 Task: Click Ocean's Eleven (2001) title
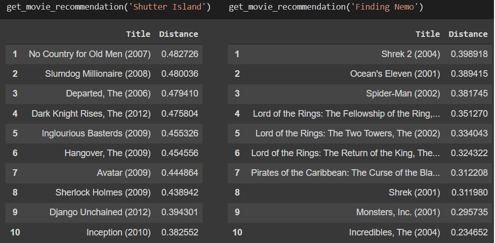tap(395, 74)
